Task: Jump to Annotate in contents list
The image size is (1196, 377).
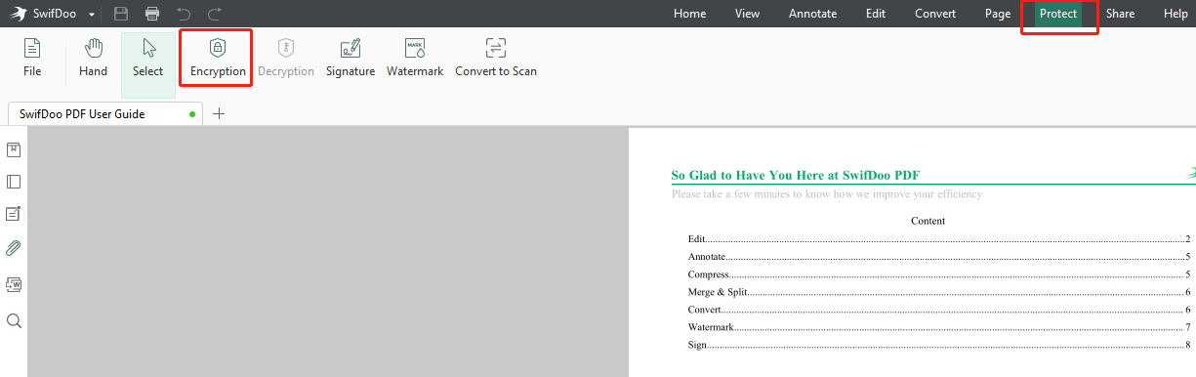Action: [939, 256]
